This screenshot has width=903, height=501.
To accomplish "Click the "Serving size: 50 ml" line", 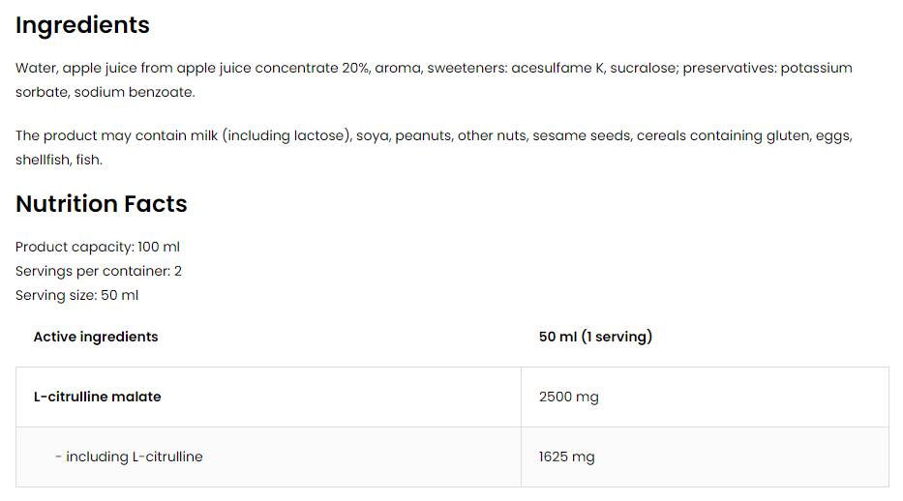I will [77, 295].
